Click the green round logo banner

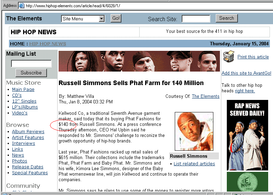(247, 182)
